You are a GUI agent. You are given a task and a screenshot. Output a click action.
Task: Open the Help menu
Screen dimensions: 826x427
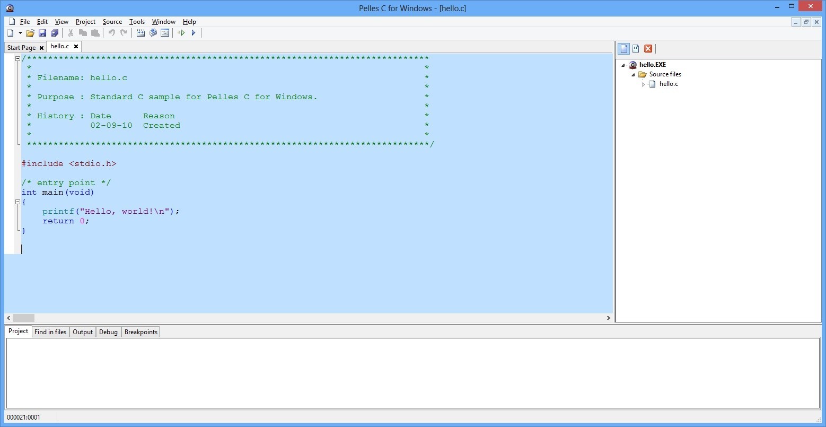point(189,22)
